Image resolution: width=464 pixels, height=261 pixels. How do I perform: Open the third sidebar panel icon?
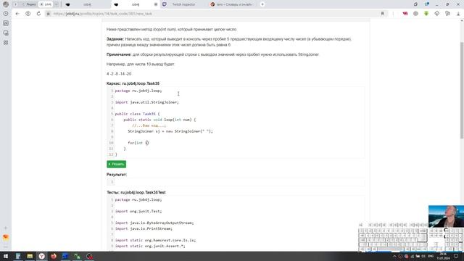(6, 33)
